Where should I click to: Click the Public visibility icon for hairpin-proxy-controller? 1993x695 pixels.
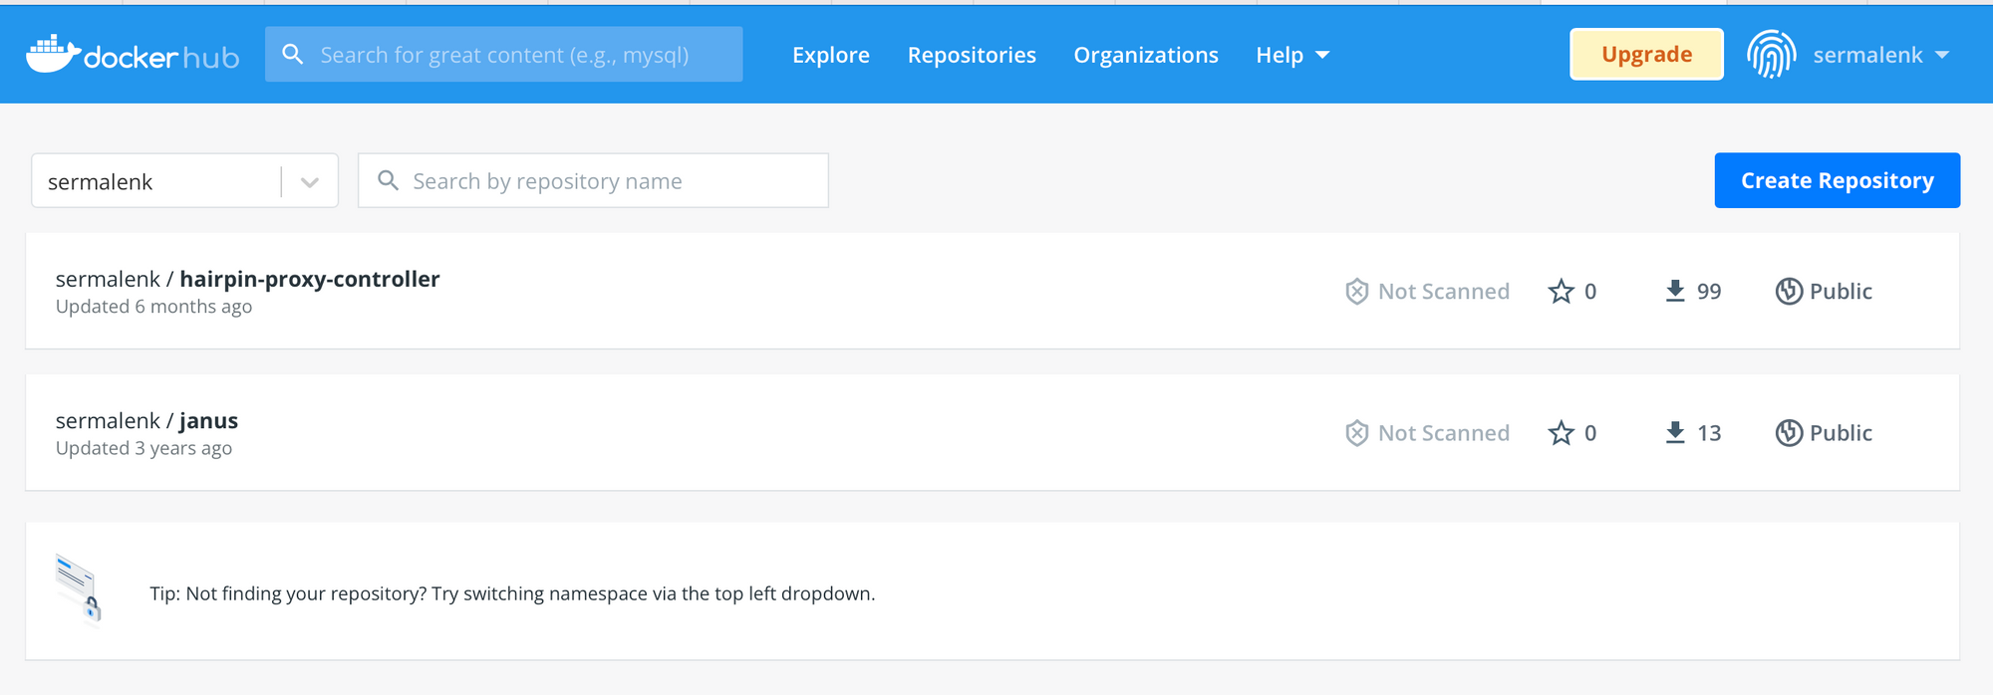pyautogui.click(x=1789, y=292)
